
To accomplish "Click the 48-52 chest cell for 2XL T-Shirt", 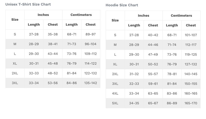I will pyautogui.click(x=53, y=73).
